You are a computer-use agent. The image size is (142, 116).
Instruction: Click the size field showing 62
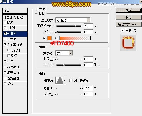[88, 65]
